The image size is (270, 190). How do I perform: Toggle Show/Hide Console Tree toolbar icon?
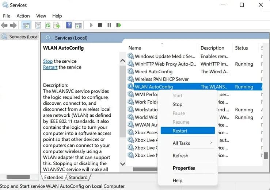click(x=26, y=26)
